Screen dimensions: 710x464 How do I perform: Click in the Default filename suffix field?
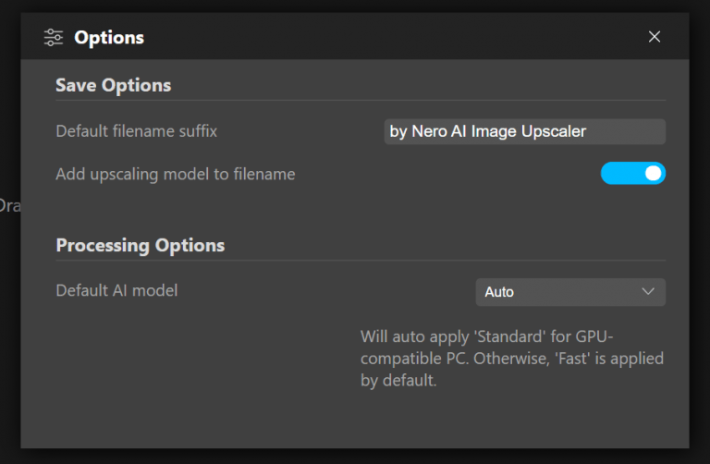pos(524,131)
